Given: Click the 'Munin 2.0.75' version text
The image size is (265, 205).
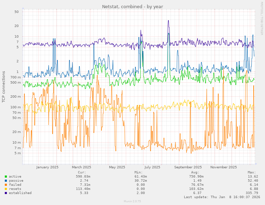Looking at the screenshot, I should [132, 201].
